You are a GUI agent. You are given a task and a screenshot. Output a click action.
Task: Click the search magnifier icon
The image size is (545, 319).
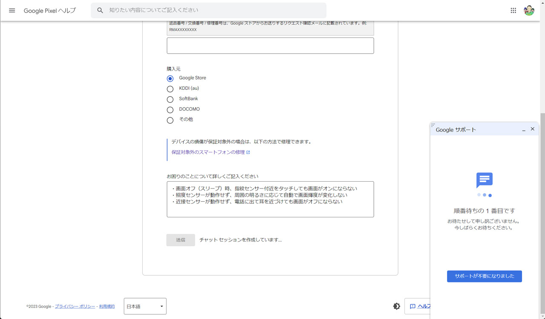click(x=100, y=10)
